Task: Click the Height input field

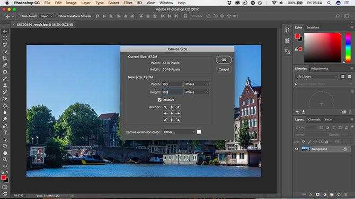Action: pyautogui.click(x=172, y=92)
